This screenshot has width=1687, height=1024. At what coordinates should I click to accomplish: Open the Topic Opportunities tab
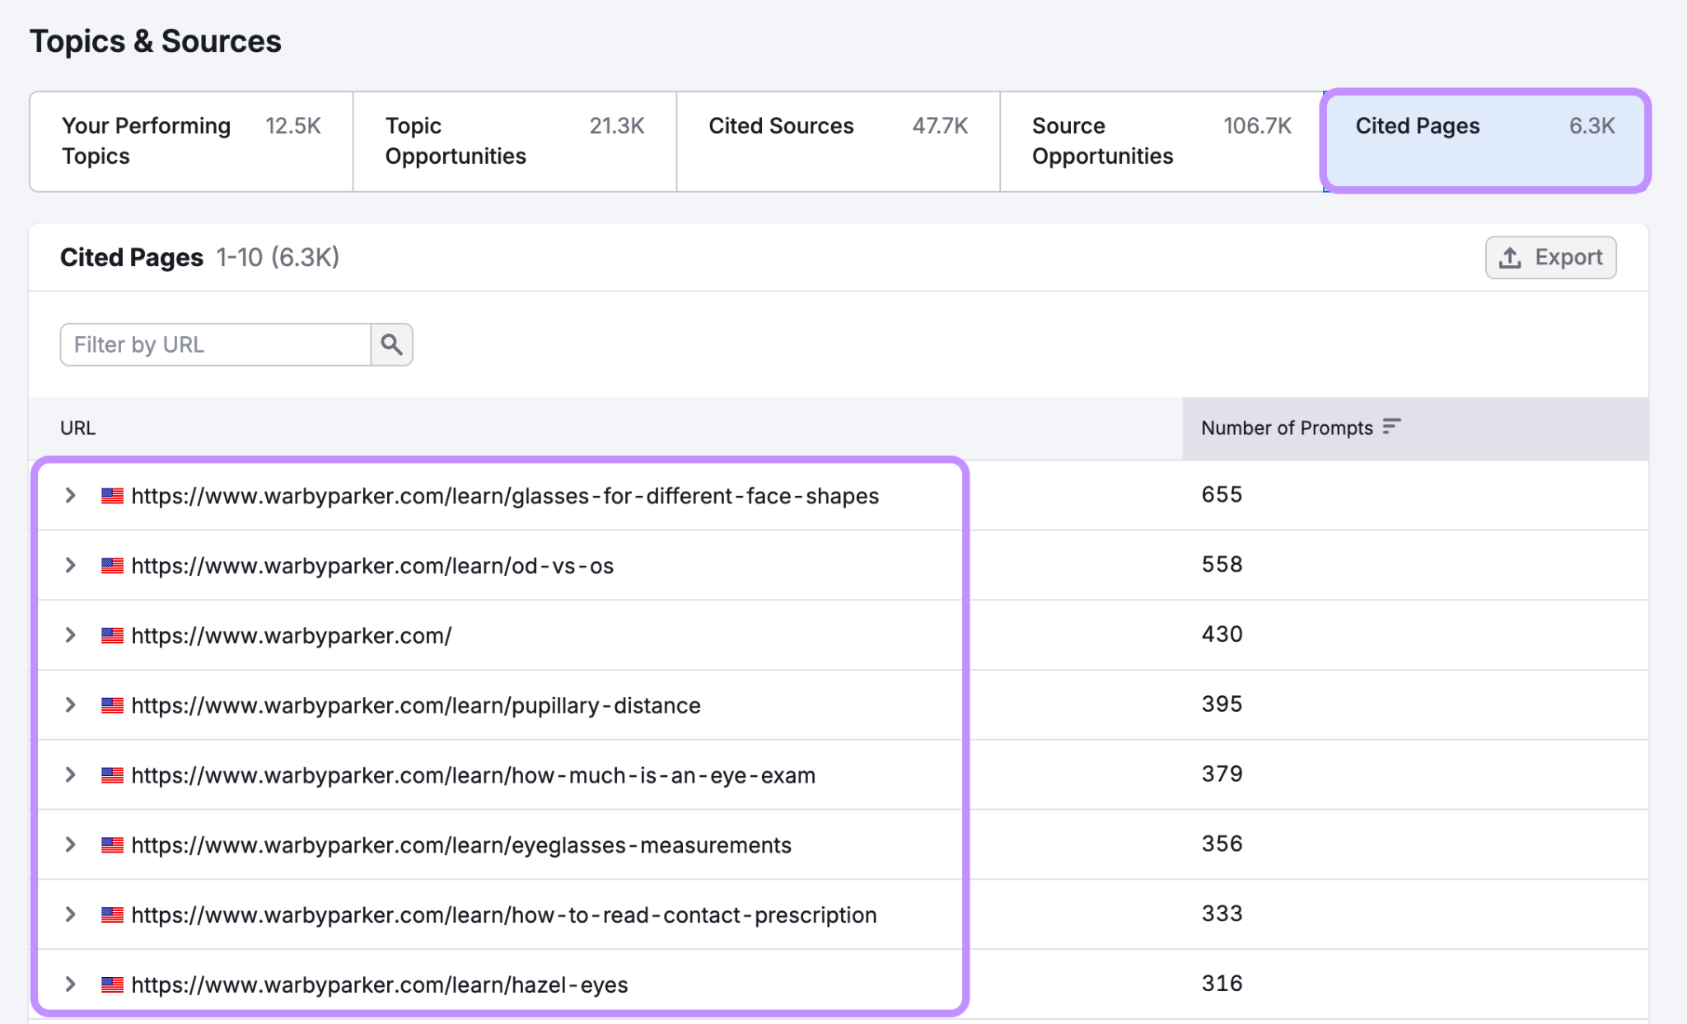pyautogui.click(x=515, y=141)
